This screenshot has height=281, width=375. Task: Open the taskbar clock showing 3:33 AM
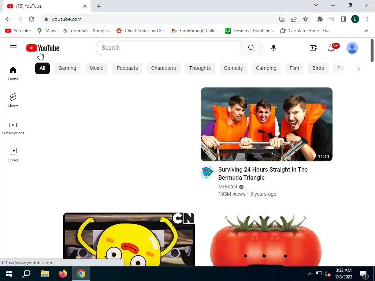tap(344, 274)
